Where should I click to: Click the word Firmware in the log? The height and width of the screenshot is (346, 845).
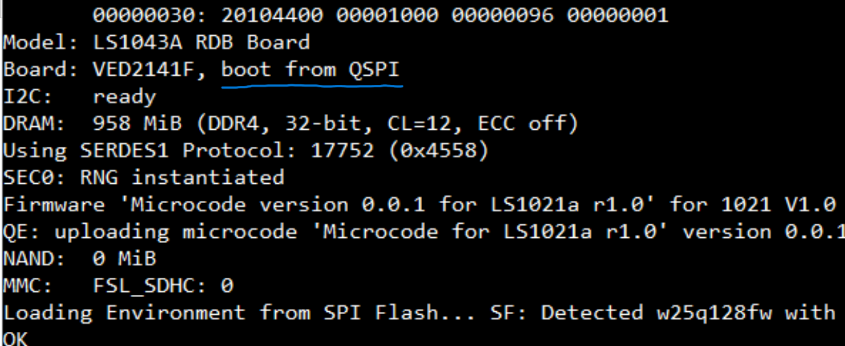tap(54, 205)
